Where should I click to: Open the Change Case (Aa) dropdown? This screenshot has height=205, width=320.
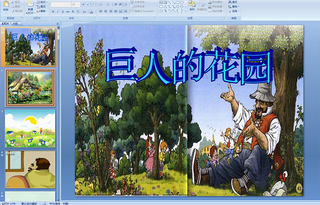[85, 11]
